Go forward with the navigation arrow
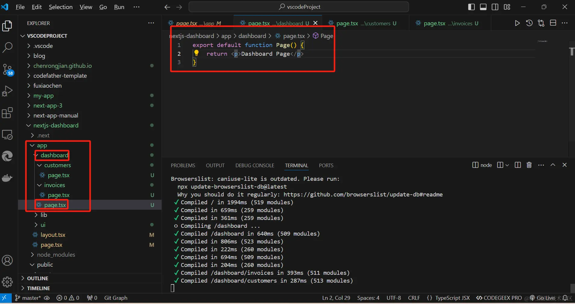The image size is (575, 304). [179, 7]
